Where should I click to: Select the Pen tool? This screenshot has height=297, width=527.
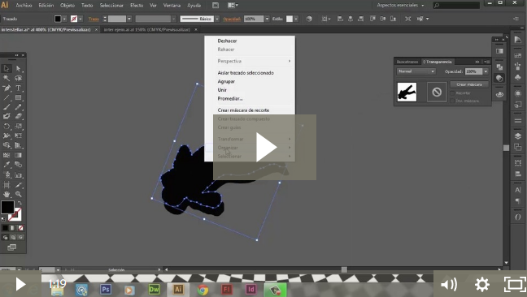pos(7,88)
